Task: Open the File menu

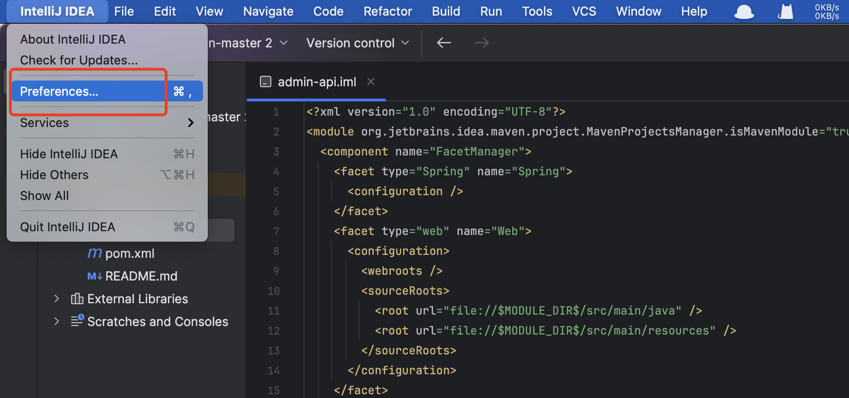Action: [124, 11]
